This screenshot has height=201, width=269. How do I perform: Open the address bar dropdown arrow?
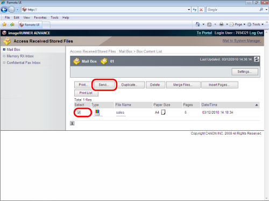click(189, 10)
